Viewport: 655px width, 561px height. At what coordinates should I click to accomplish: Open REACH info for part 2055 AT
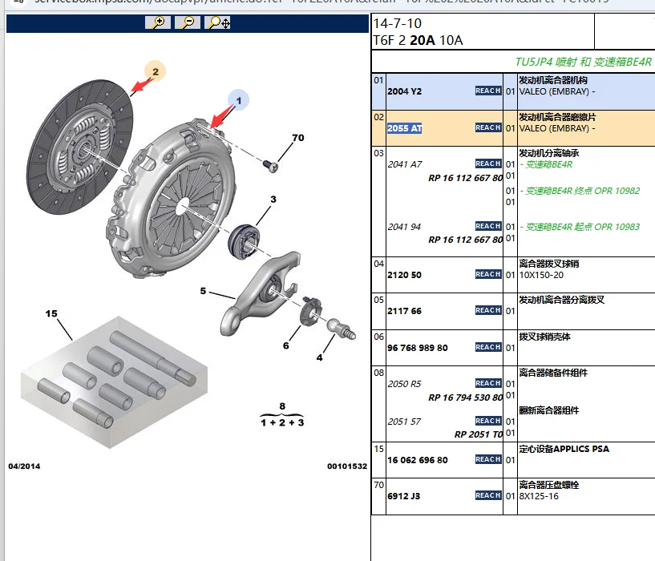(x=488, y=127)
